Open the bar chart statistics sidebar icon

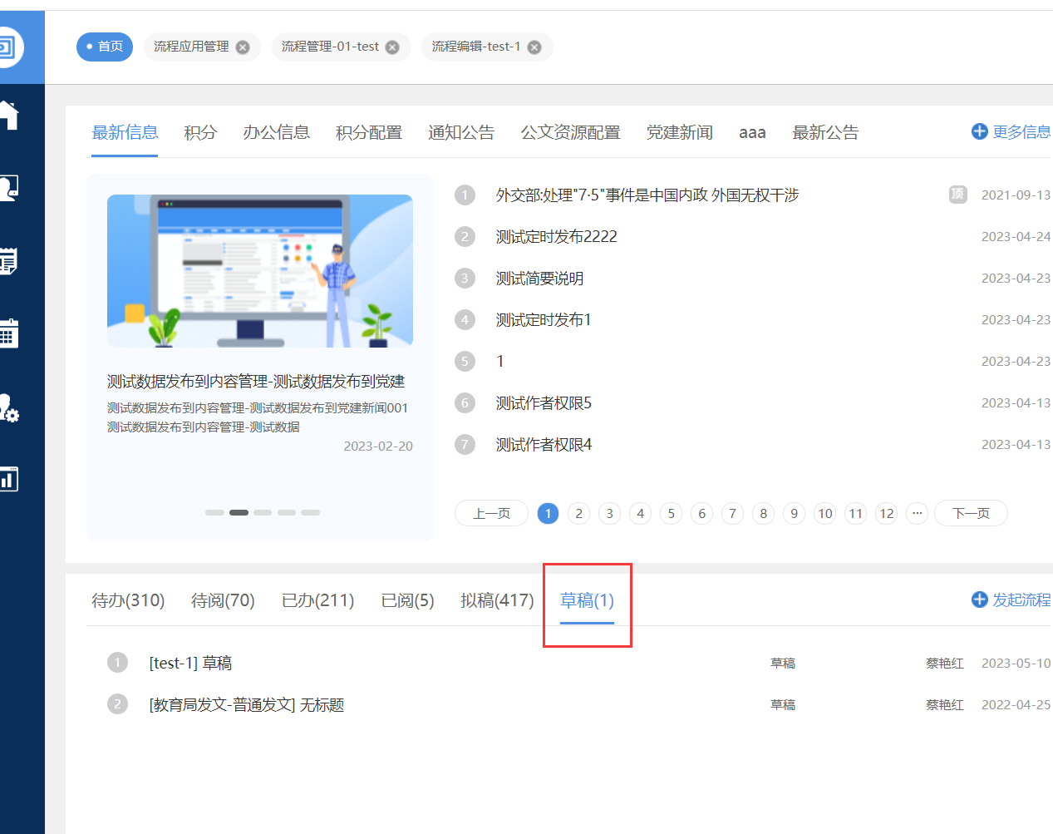click(x=8, y=479)
